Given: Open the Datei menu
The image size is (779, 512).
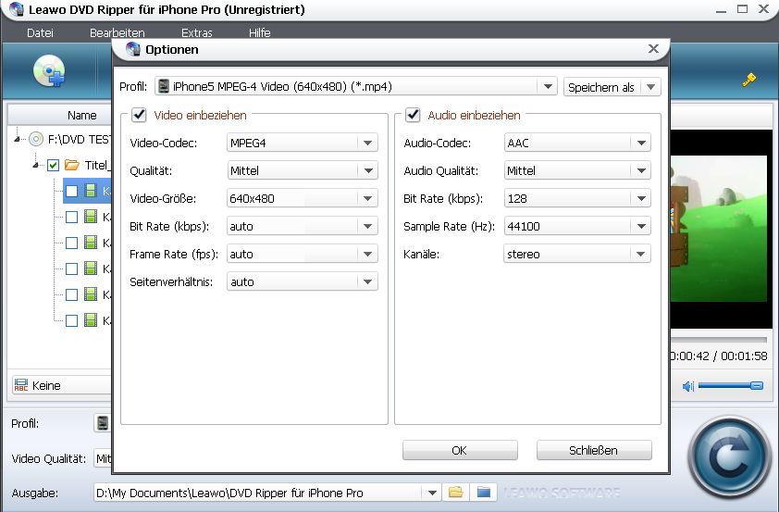Looking at the screenshot, I should pyautogui.click(x=40, y=32).
